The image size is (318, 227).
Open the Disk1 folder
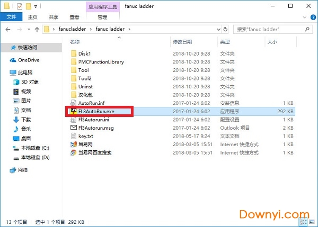pyautogui.click(x=85, y=53)
